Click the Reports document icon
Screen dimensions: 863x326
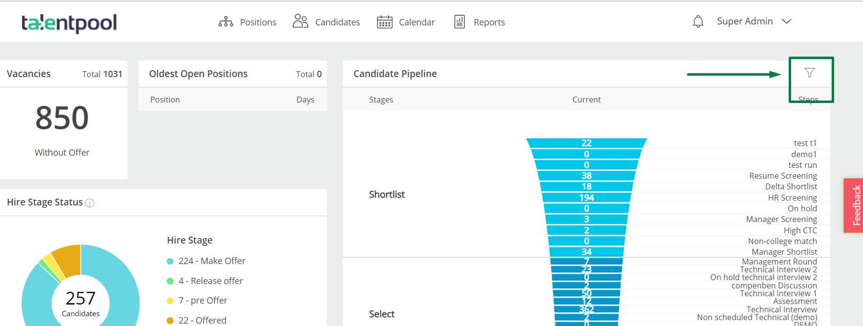[x=460, y=21]
